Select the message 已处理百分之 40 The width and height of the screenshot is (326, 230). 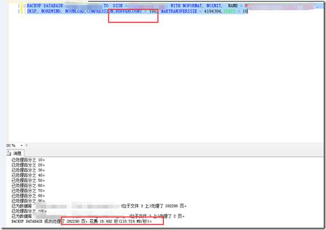[x=28, y=175]
